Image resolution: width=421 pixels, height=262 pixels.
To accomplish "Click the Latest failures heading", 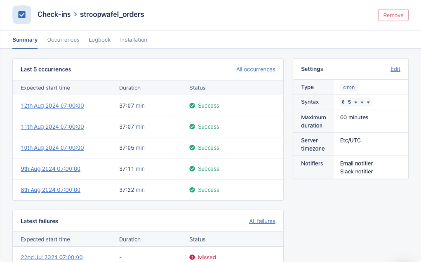I will [39, 221].
